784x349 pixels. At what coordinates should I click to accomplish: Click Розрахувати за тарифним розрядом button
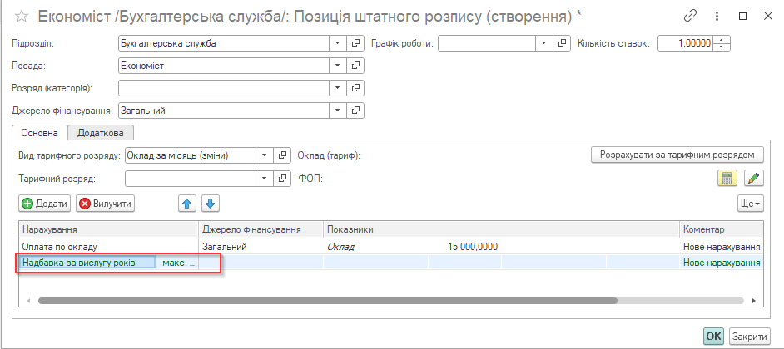coord(677,155)
